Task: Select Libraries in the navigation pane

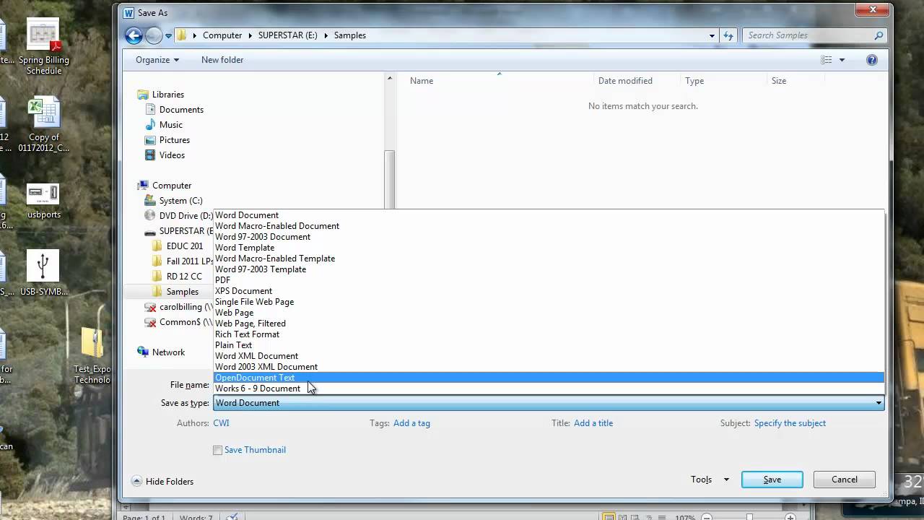Action: (x=160, y=95)
